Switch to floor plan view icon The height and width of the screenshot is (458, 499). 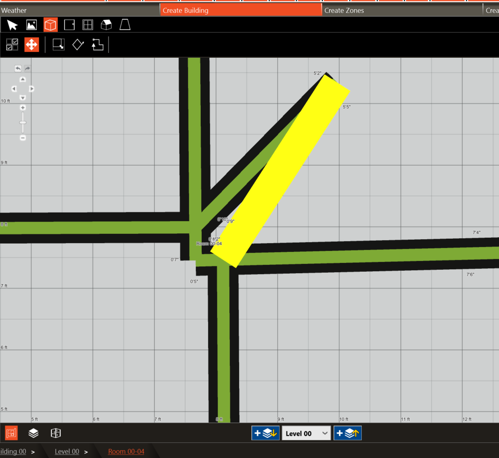click(12, 433)
